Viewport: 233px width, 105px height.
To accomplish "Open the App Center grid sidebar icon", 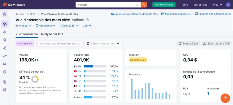I will 5,90.
